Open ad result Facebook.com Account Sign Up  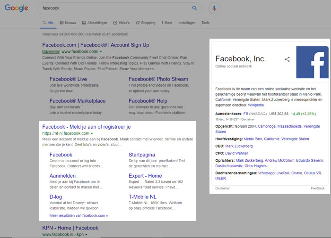click(x=96, y=45)
